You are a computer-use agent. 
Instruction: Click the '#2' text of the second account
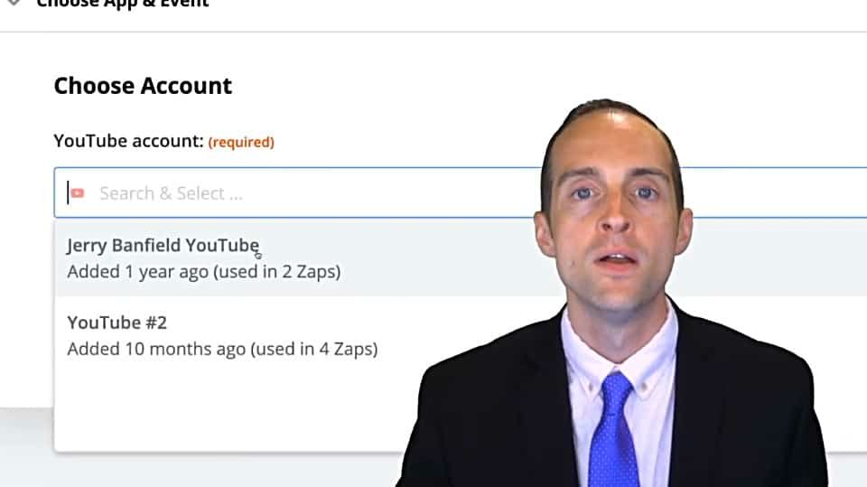(x=156, y=323)
